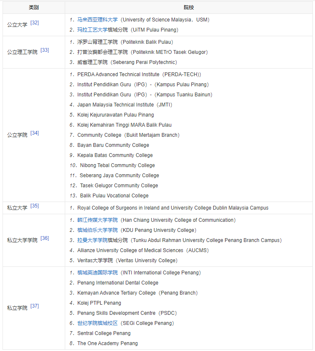Open the 槟城英迪国际学院 link

coord(97,273)
